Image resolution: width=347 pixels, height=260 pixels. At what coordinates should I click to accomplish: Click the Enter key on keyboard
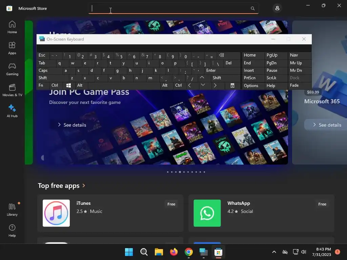[x=222, y=70]
